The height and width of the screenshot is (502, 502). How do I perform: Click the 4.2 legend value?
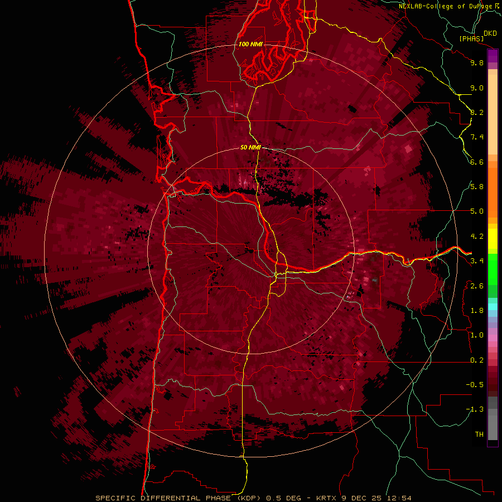(x=477, y=236)
